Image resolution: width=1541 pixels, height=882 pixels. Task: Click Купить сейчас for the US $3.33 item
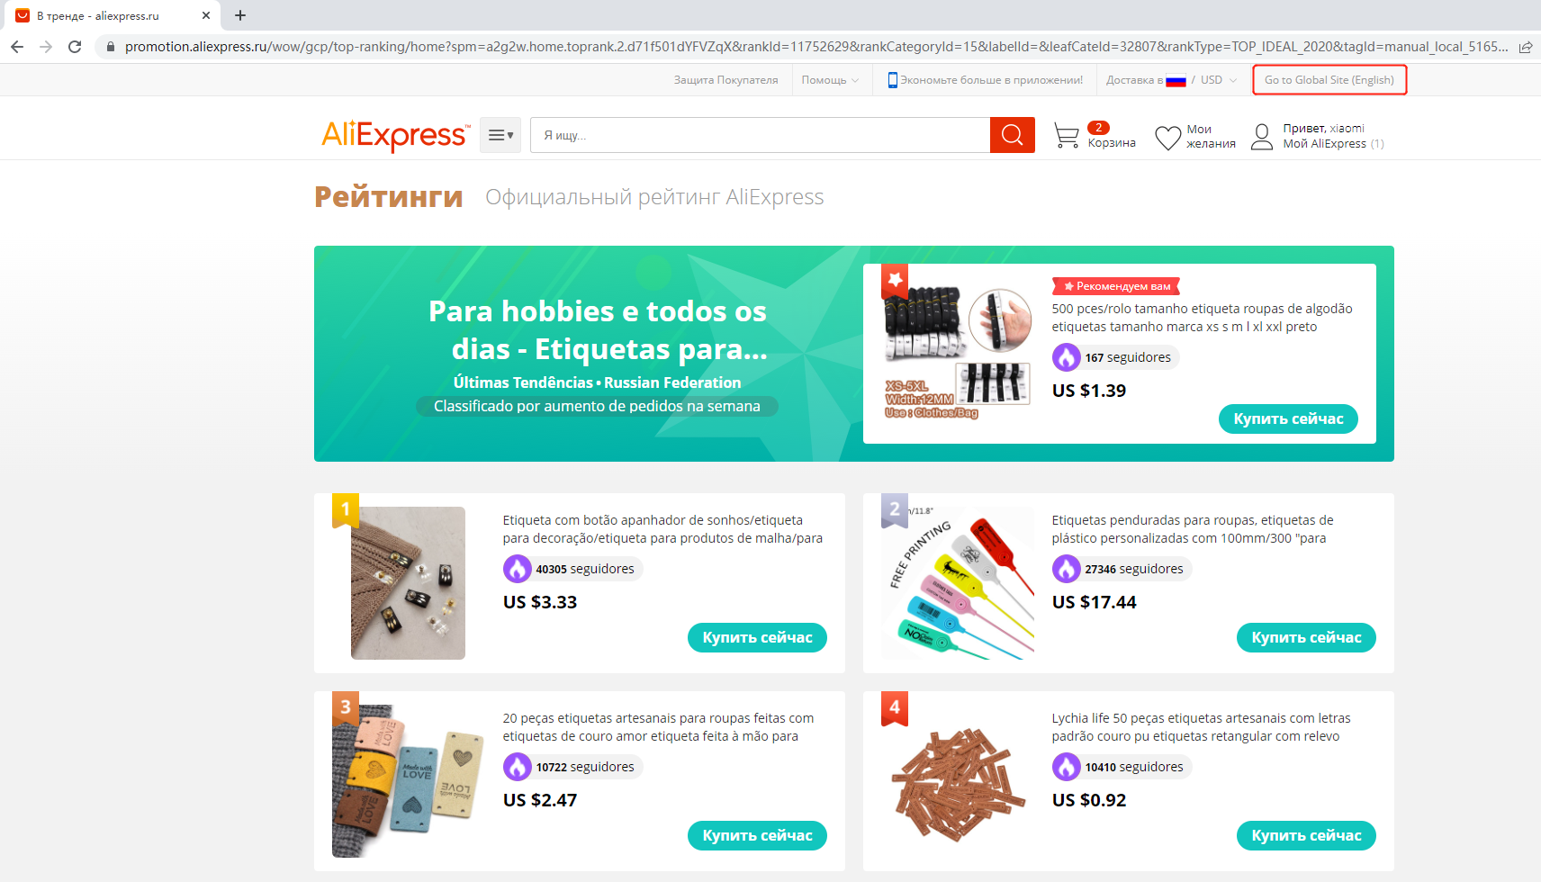pos(757,637)
